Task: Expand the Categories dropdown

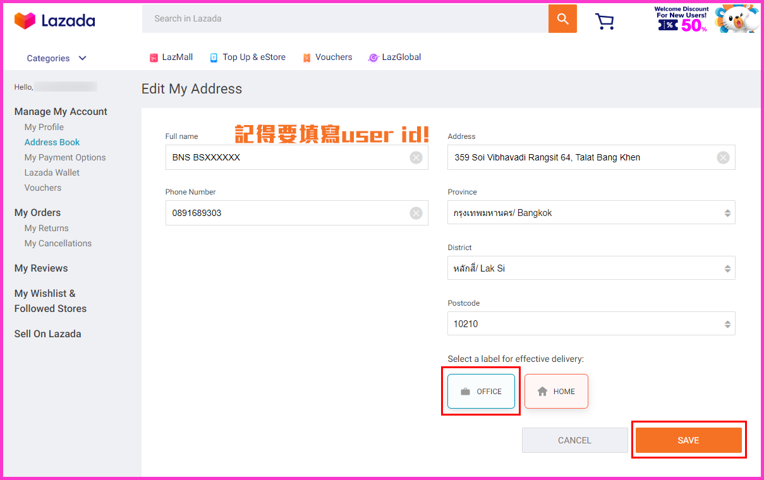Action: (x=57, y=58)
